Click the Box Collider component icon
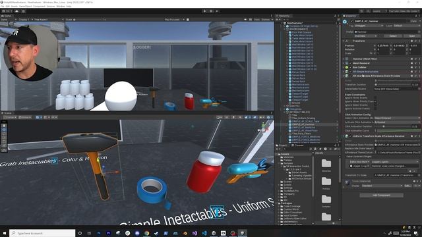This screenshot has width=422, height=237. click(347, 67)
